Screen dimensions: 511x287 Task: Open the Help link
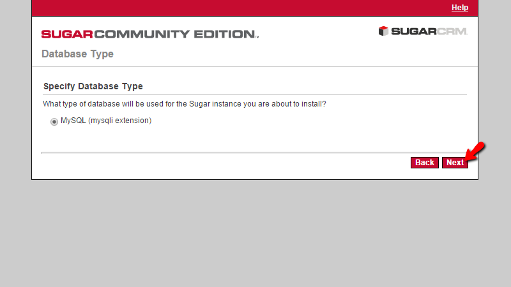click(460, 8)
